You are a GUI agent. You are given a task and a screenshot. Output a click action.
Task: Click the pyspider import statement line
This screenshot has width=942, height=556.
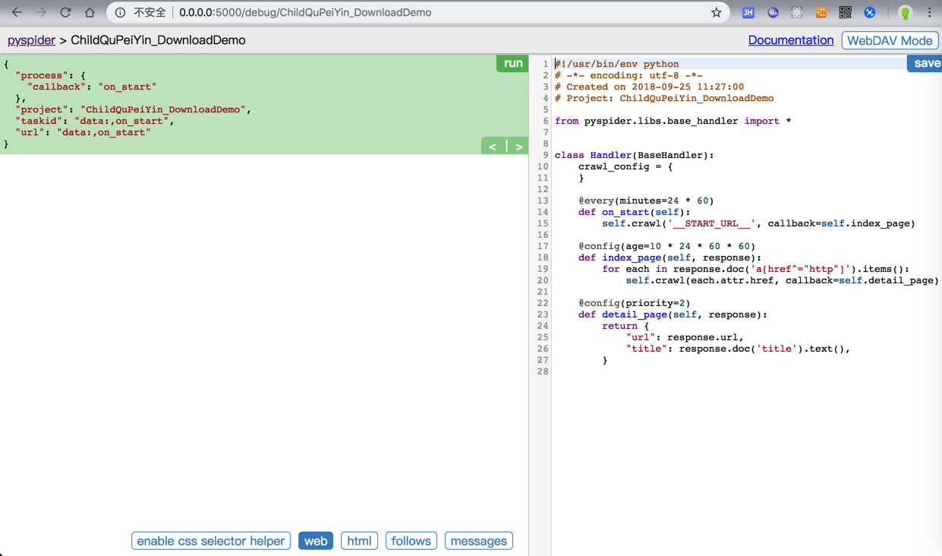coord(673,121)
